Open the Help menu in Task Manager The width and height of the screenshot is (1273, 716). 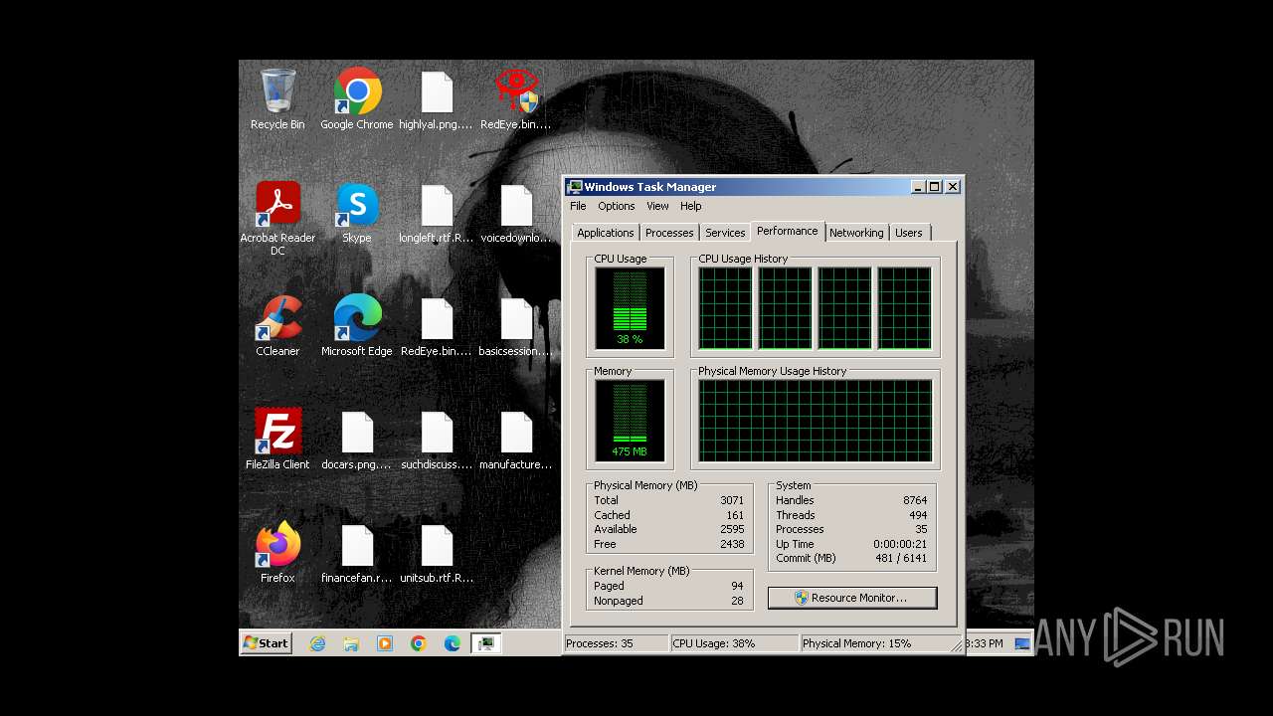pos(691,206)
